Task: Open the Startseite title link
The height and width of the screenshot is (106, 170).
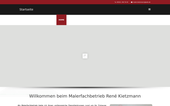Action: pyautogui.click(x=26, y=10)
